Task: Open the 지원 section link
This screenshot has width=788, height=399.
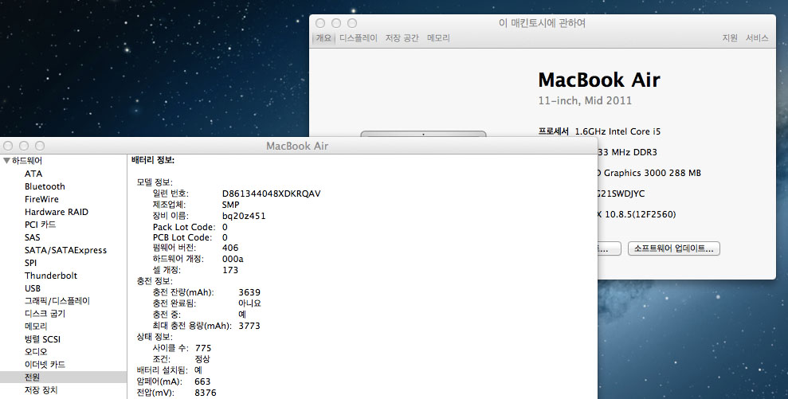Action: coord(730,38)
